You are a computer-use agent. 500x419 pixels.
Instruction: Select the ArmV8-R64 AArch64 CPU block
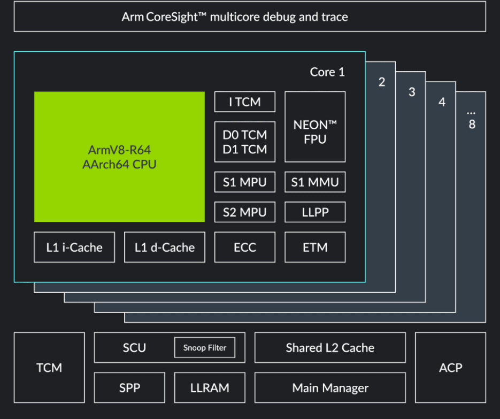[x=120, y=157]
